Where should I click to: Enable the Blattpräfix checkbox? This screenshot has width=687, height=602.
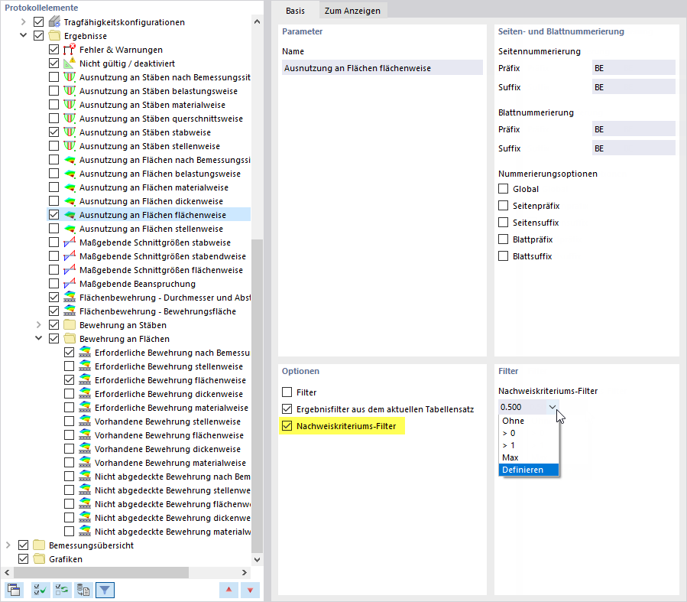[504, 239]
